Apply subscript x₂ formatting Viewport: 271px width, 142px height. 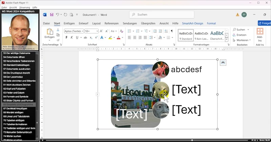91,37
